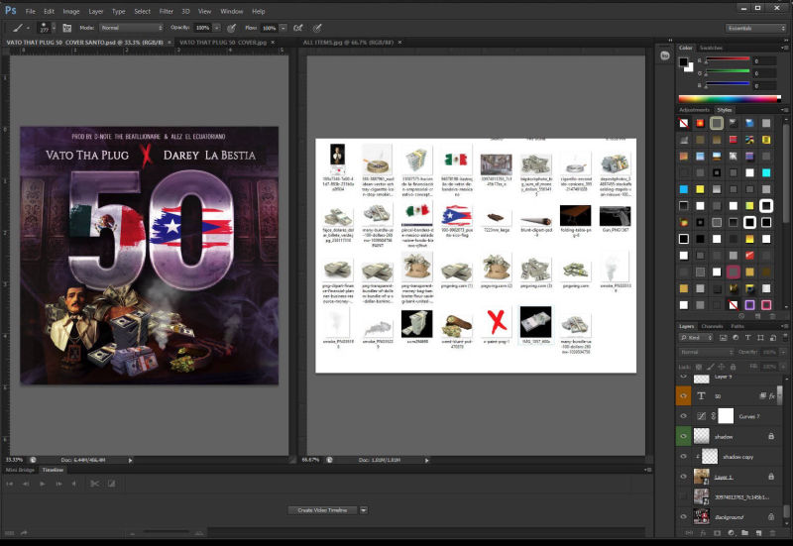Open the layer blend mode dropdown

[706, 352]
